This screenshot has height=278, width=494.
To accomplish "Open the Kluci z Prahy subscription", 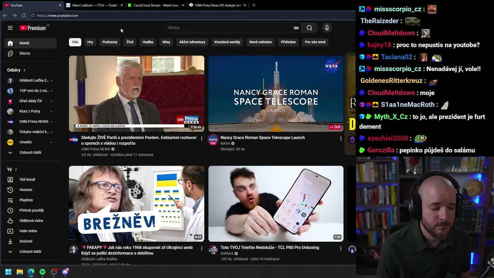I will pos(30,111).
